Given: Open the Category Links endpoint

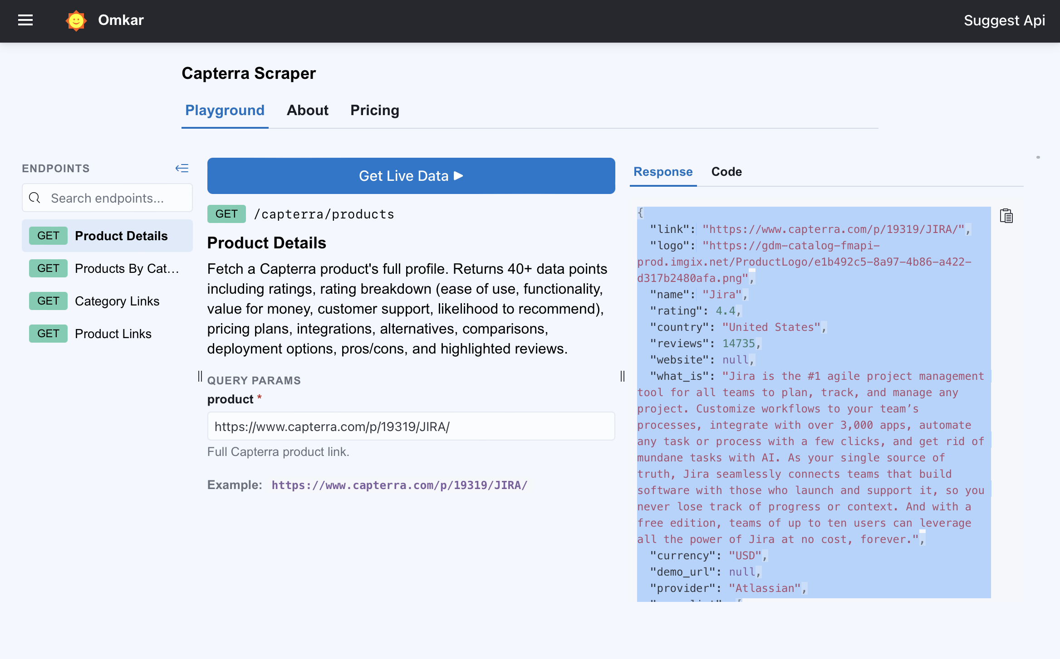Looking at the screenshot, I should click(107, 301).
